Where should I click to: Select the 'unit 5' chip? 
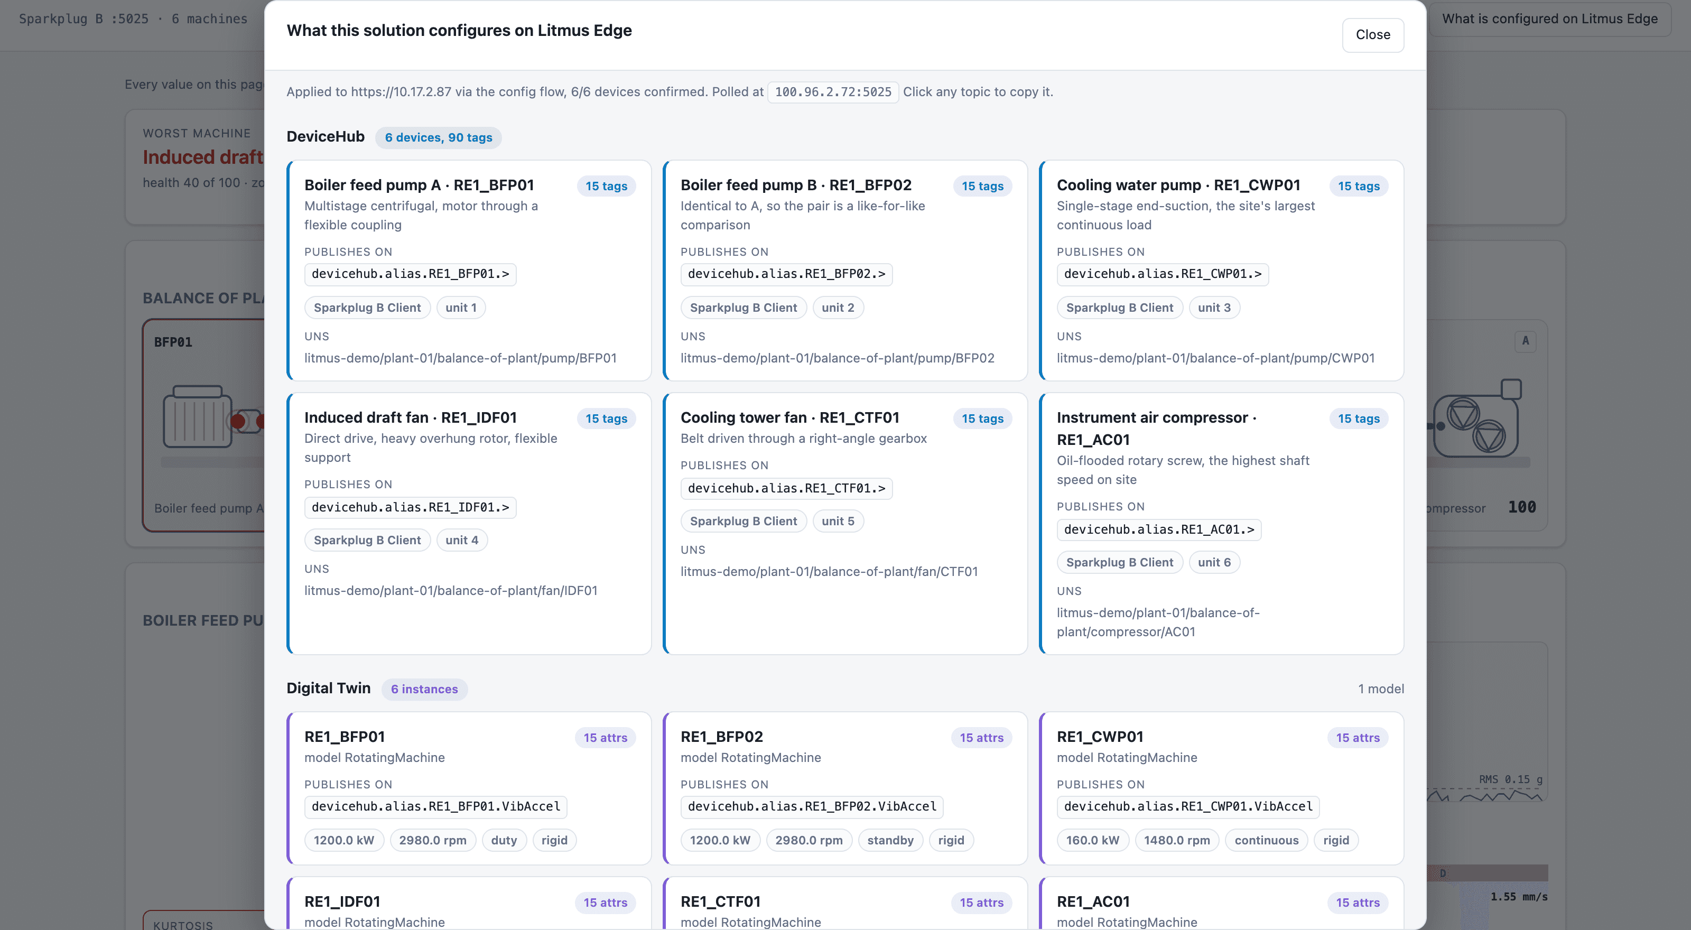838,521
